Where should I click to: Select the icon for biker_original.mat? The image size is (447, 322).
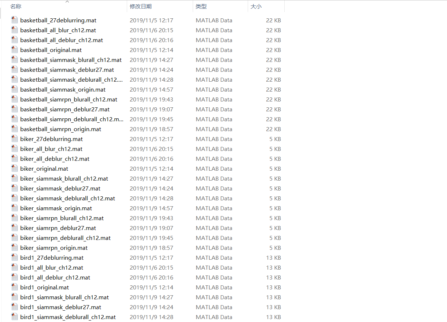(14, 169)
